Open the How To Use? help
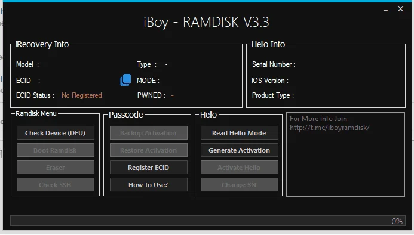 148,185
